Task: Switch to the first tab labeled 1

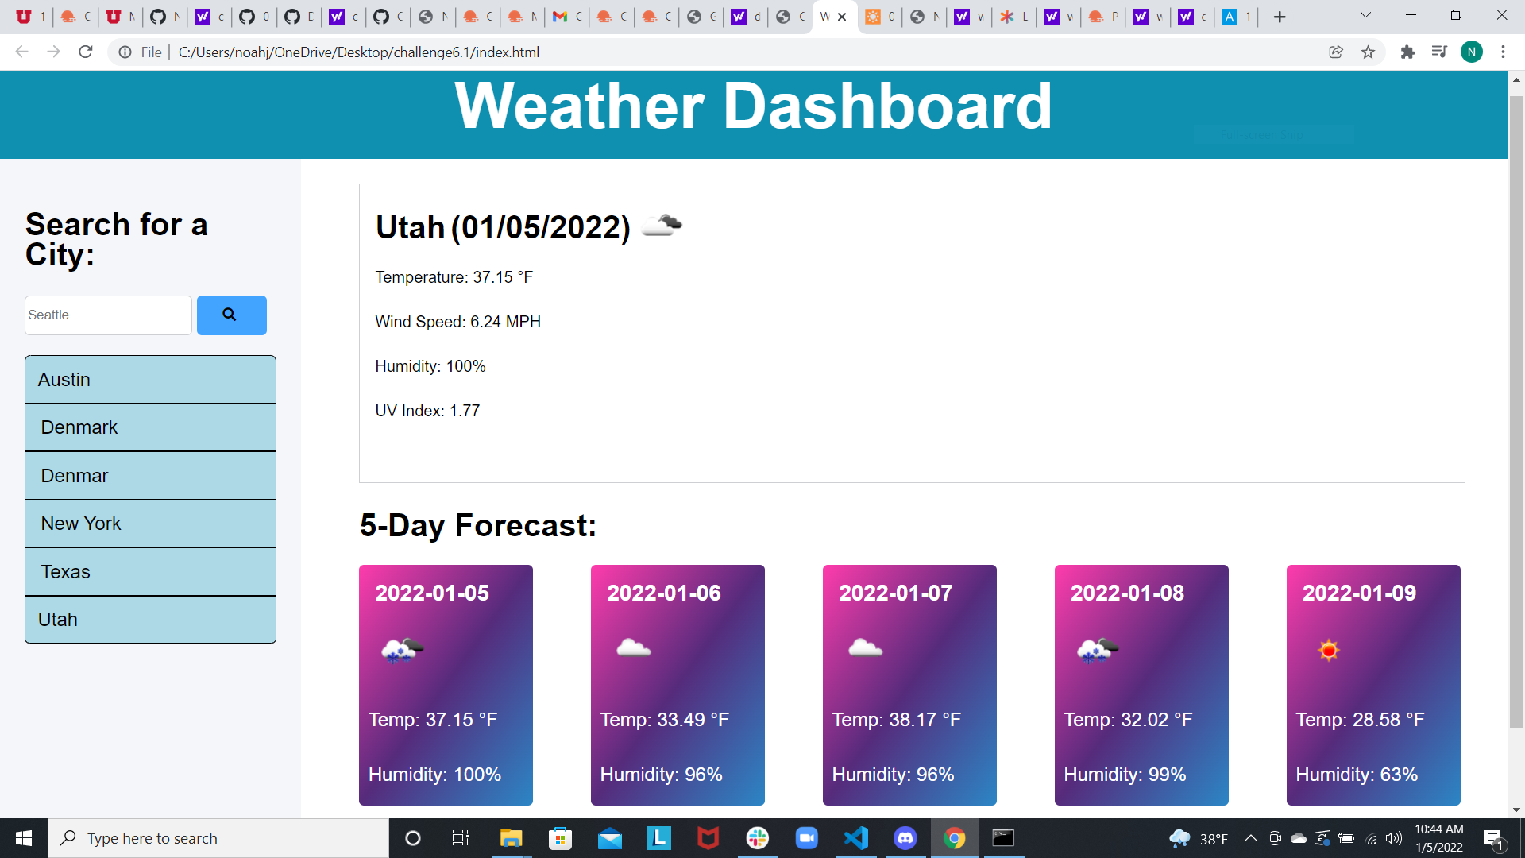Action: [x=31, y=17]
